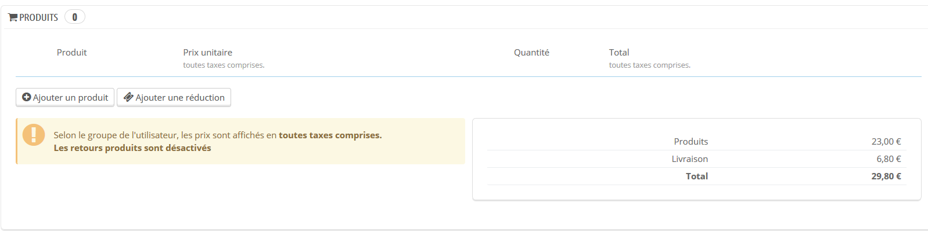Click the Produits label in summary panel
Screen dimensions: 928x232
click(691, 141)
